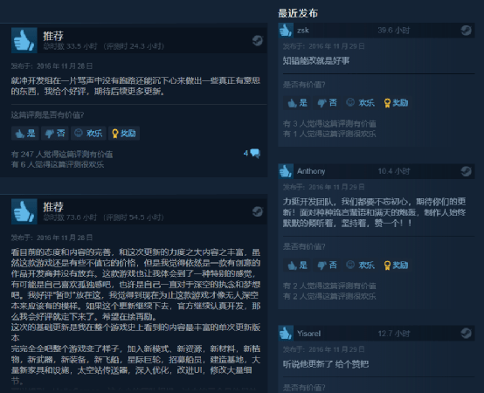
Task: Click Steam logo icon on first 推荐 review
Action: pos(258,40)
